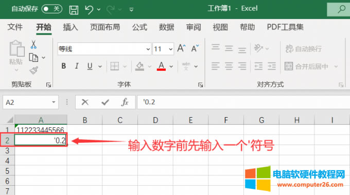Viewport: 350px width, 195px height.
Task: Toggle Underline formatting
Action: 90,66
